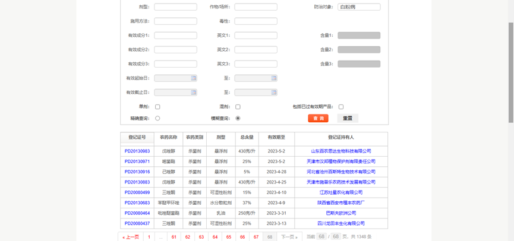Open 巴斯夫欧洲公司 holder link
514x241 pixels.
pos(341,213)
